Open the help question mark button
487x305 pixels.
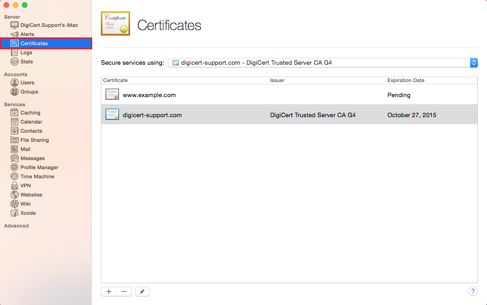click(473, 291)
